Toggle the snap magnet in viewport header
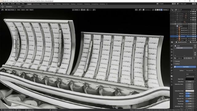Image resolution: width=197 pixels, height=111 pixels. point(82,10)
